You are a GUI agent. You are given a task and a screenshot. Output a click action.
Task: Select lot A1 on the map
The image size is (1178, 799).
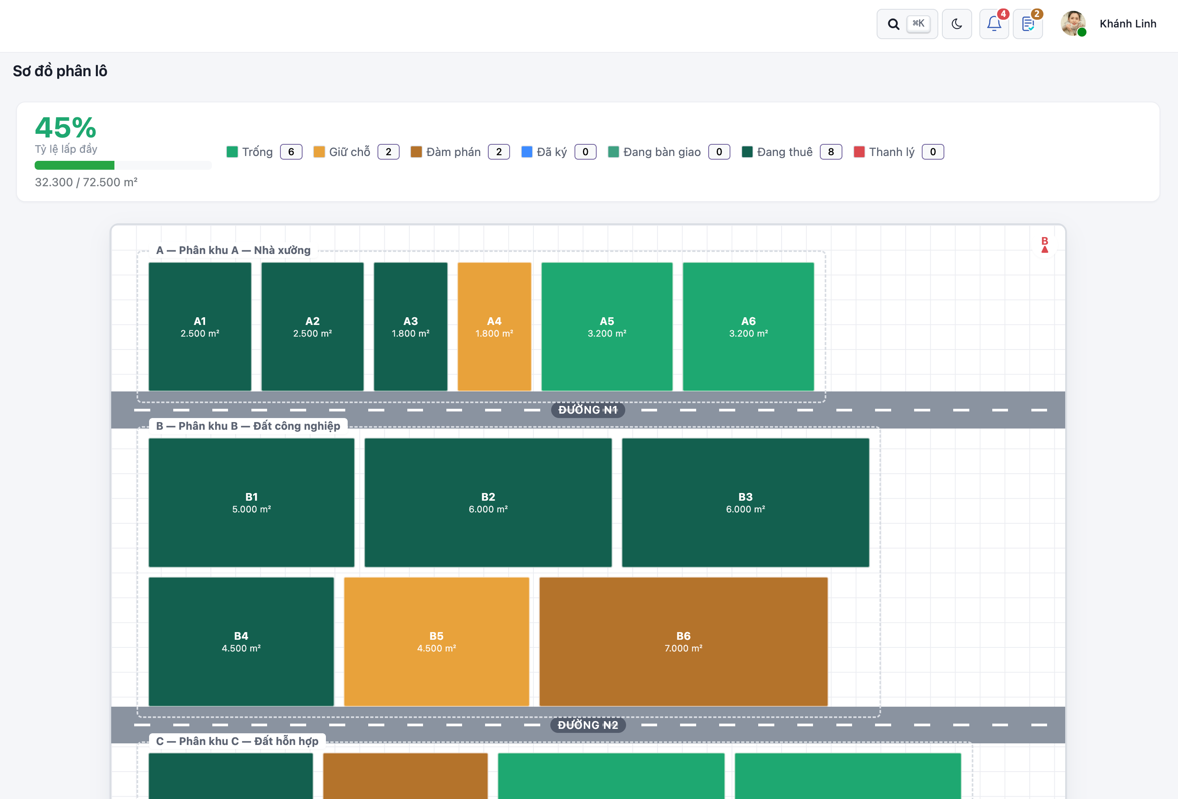(x=200, y=327)
